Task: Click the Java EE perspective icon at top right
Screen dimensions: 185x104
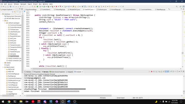Action: 184,7
